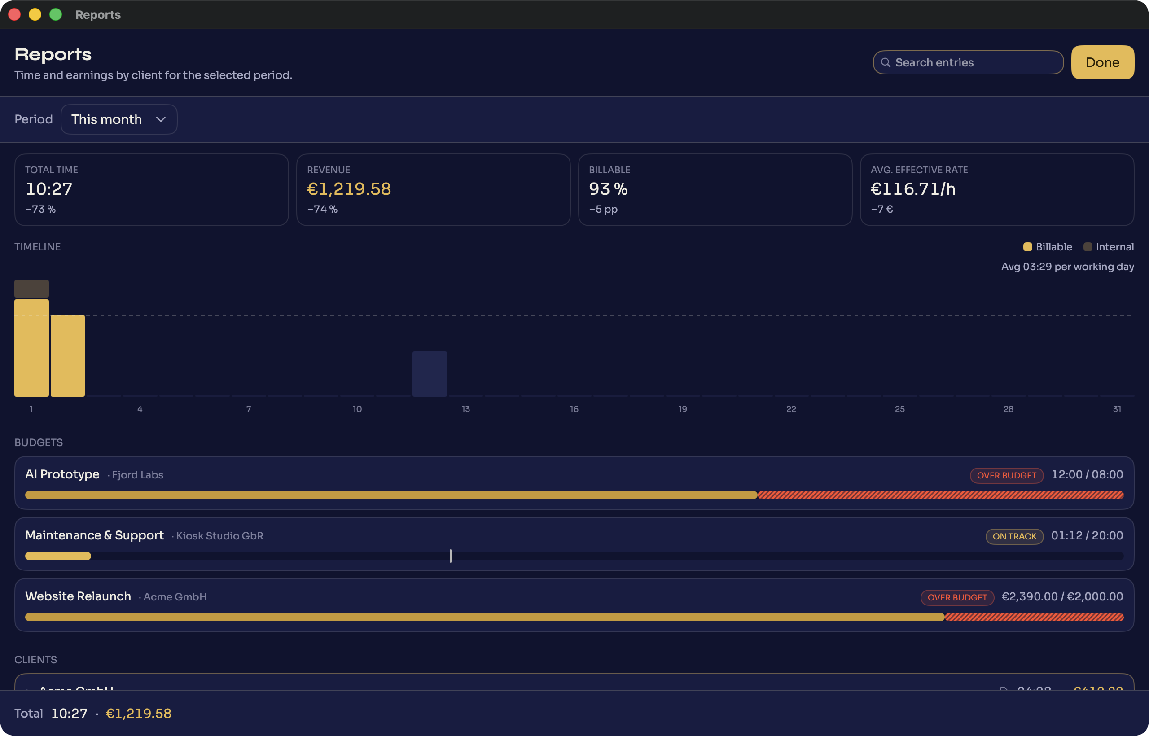Click the Acme GmbH label under Website Relaunch
1149x736 pixels.
175,597
